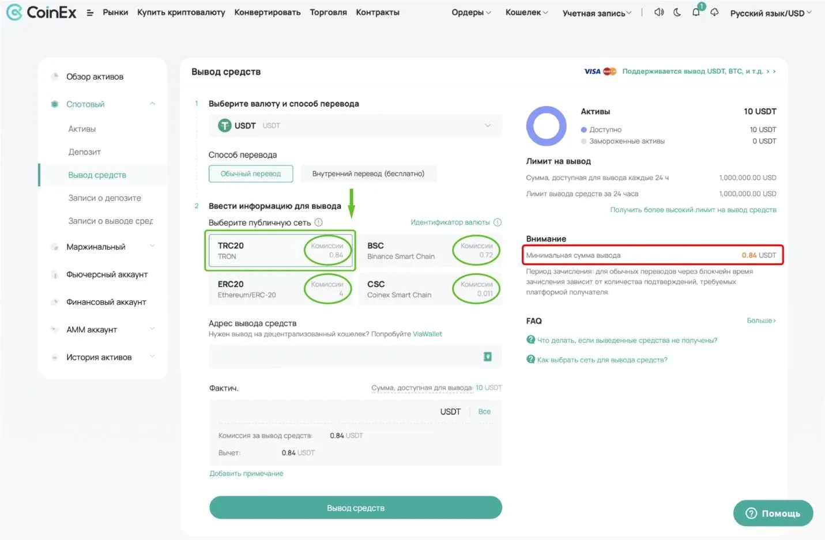Open Контракты menu item

click(378, 12)
